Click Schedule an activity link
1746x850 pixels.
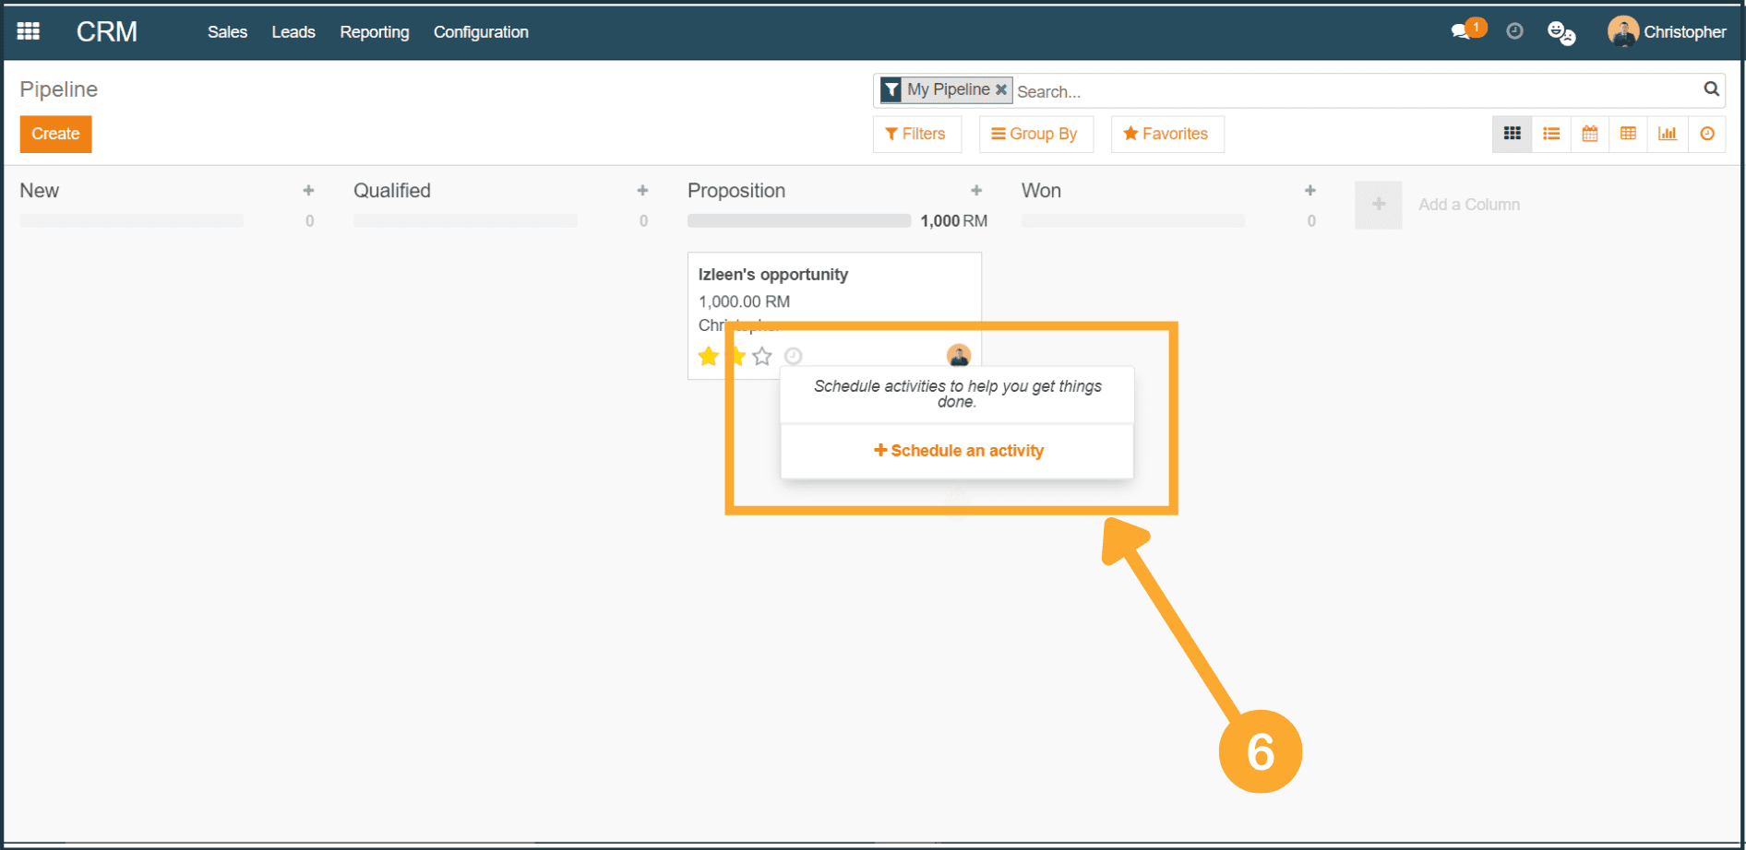pos(958,451)
